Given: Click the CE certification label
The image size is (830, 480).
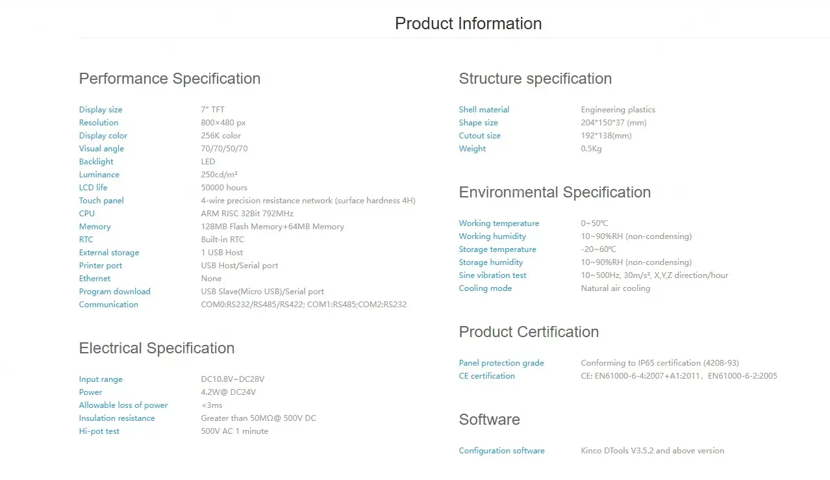Looking at the screenshot, I should (x=486, y=376).
